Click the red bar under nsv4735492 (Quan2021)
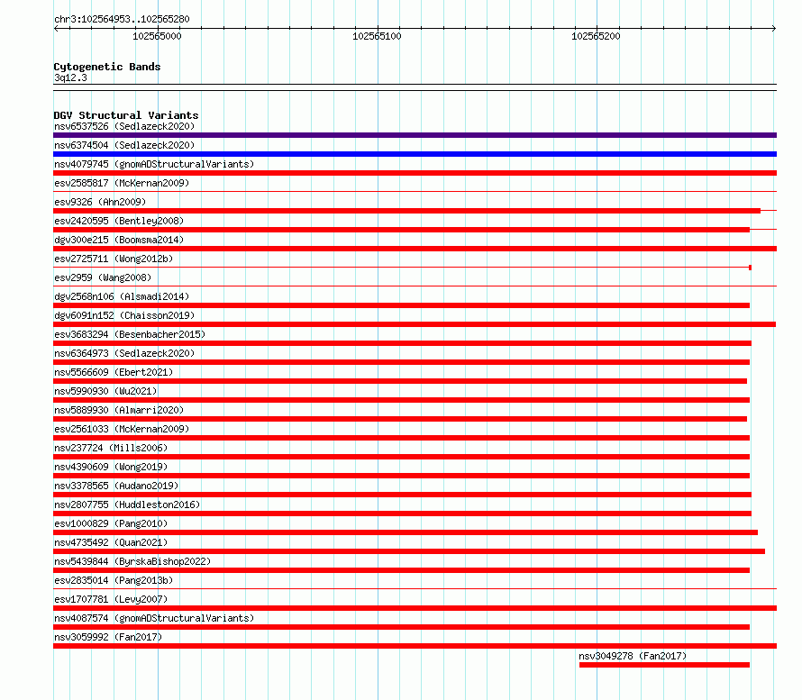802x700 pixels. pyautogui.click(x=409, y=551)
